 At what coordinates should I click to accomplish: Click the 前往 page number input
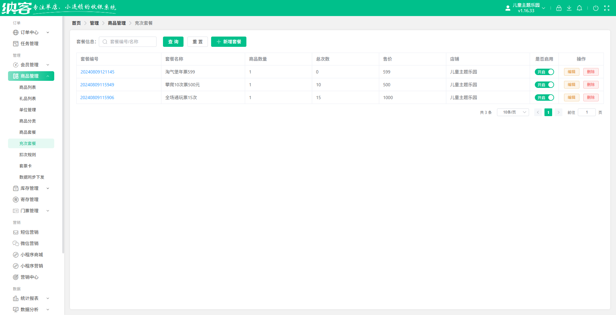point(587,112)
